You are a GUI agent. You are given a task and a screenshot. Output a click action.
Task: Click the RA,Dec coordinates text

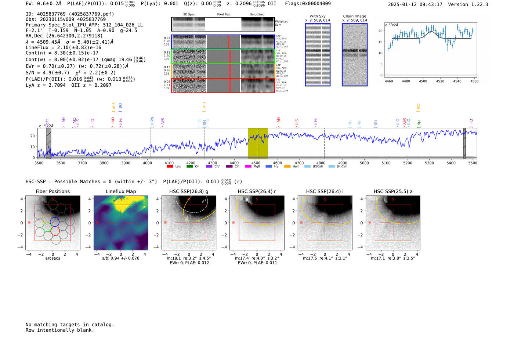coord(64,36)
